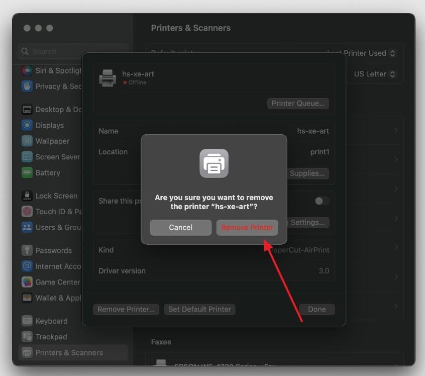Click the Game Center colorful icon

coord(27,282)
